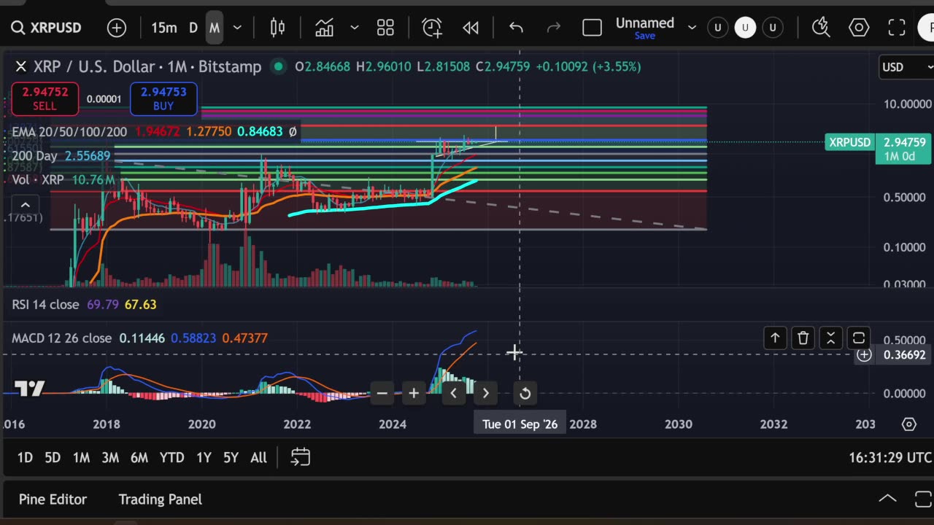Image resolution: width=934 pixels, height=525 pixels.
Task: Expand the timeframe interval dropdown
Action: [237, 28]
